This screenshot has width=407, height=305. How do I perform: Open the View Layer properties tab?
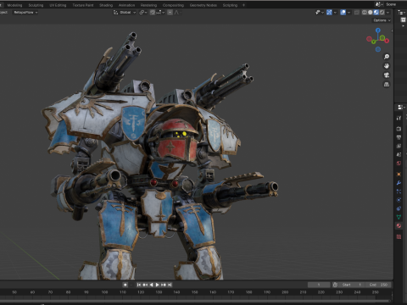(x=399, y=146)
